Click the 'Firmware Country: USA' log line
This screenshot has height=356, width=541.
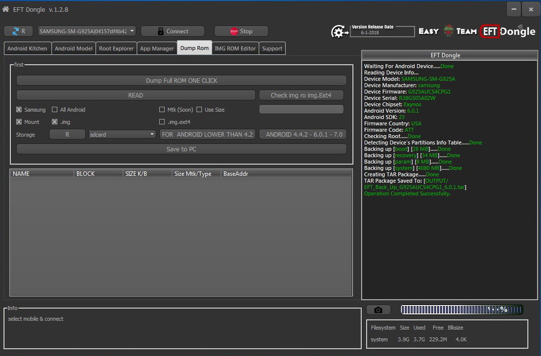393,123
